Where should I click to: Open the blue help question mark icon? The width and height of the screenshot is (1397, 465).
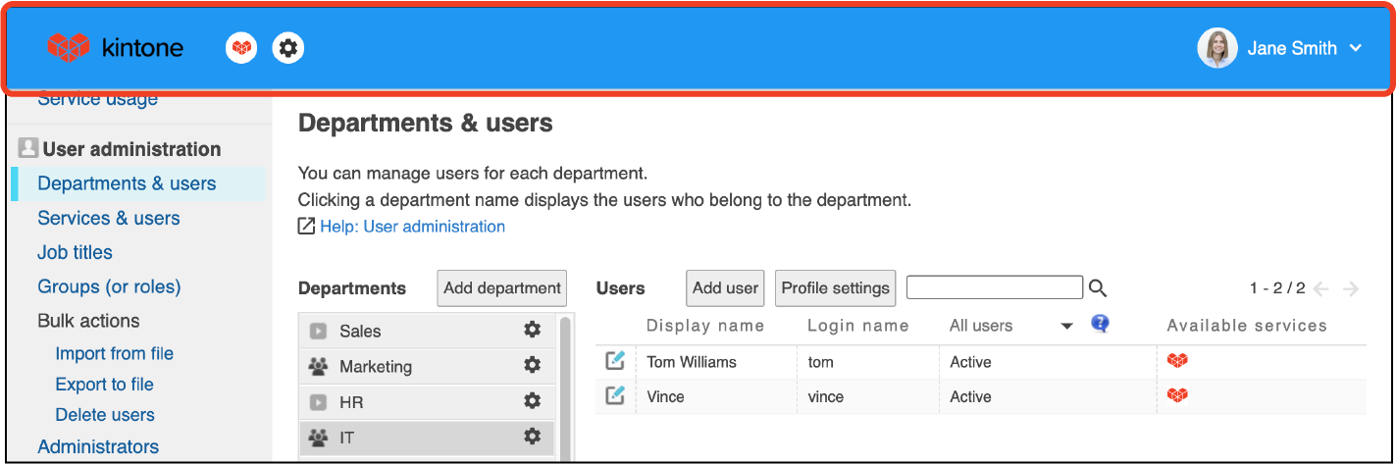pos(1100,325)
